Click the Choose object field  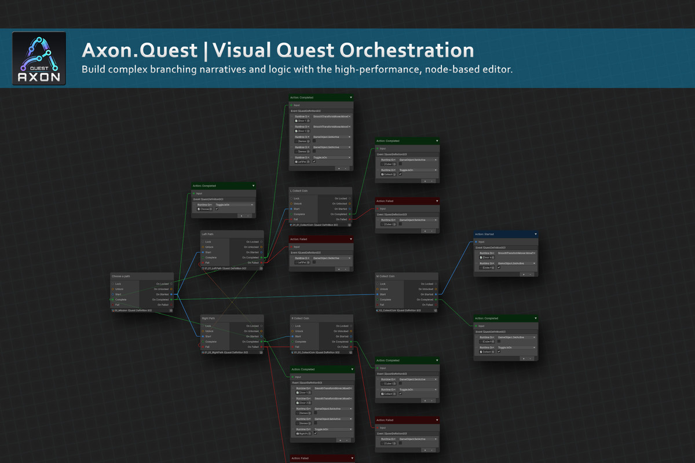204,209
